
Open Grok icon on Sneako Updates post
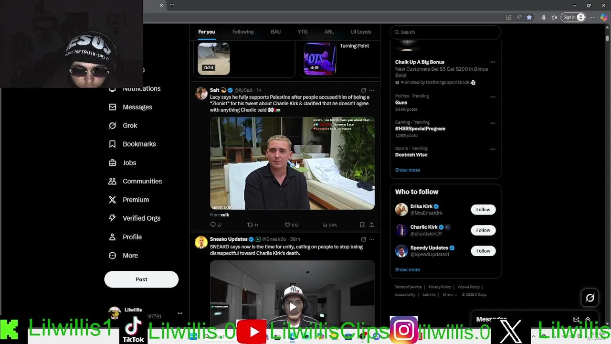point(363,239)
